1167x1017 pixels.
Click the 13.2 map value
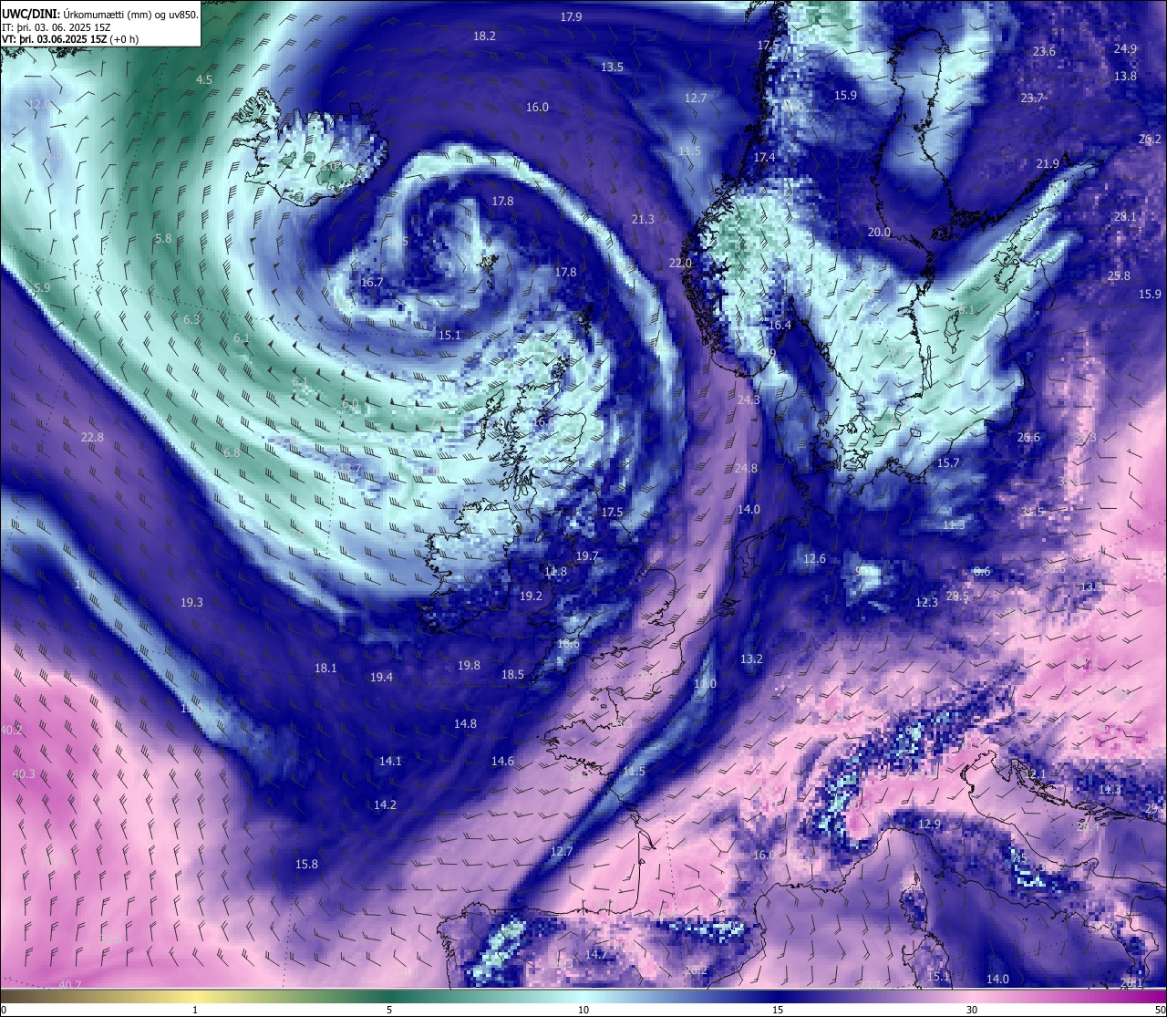point(751,659)
